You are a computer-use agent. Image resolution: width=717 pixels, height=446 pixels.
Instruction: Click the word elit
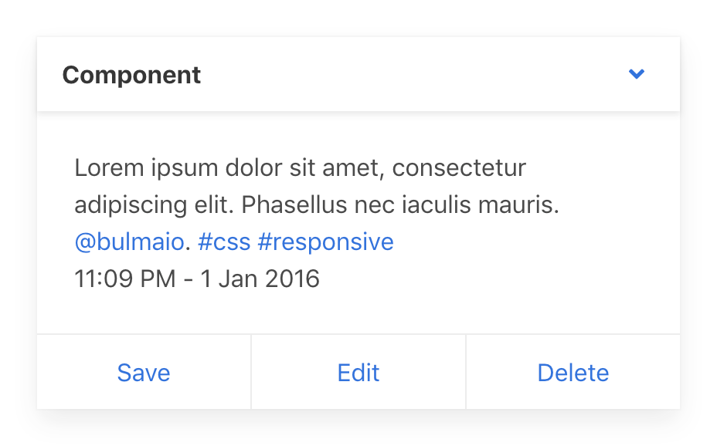click(x=215, y=205)
